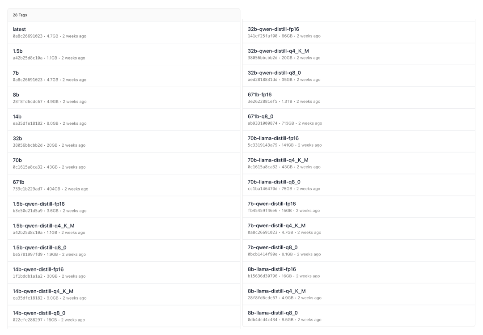
Task: Click the 8b tag entry
Action: pyautogui.click(x=16, y=95)
